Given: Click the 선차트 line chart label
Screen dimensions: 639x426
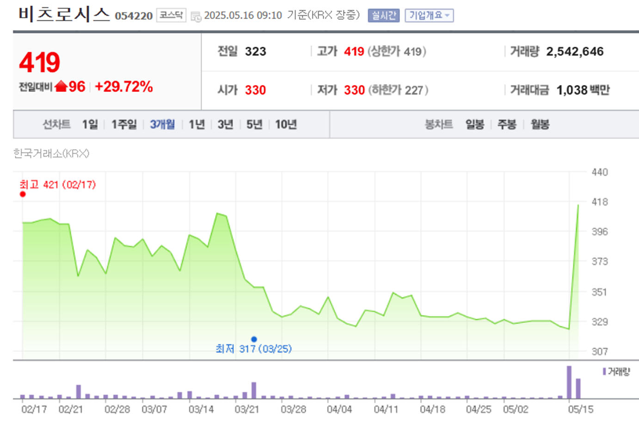Looking at the screenshot, I should (x=56, y=124).
